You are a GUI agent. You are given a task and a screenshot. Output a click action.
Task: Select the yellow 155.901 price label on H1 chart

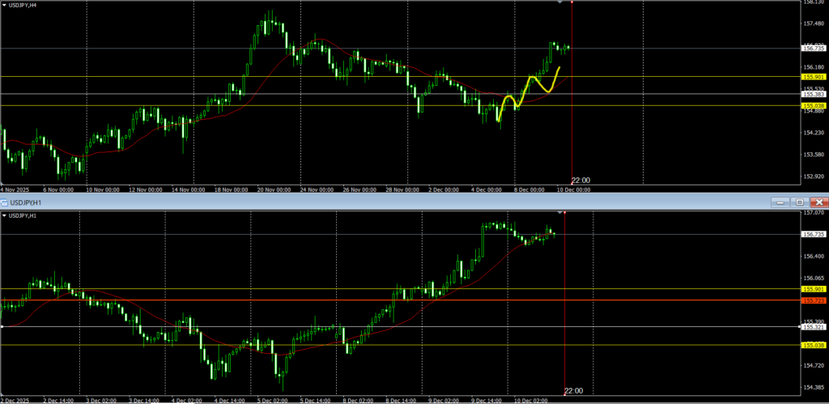point(813,289)
